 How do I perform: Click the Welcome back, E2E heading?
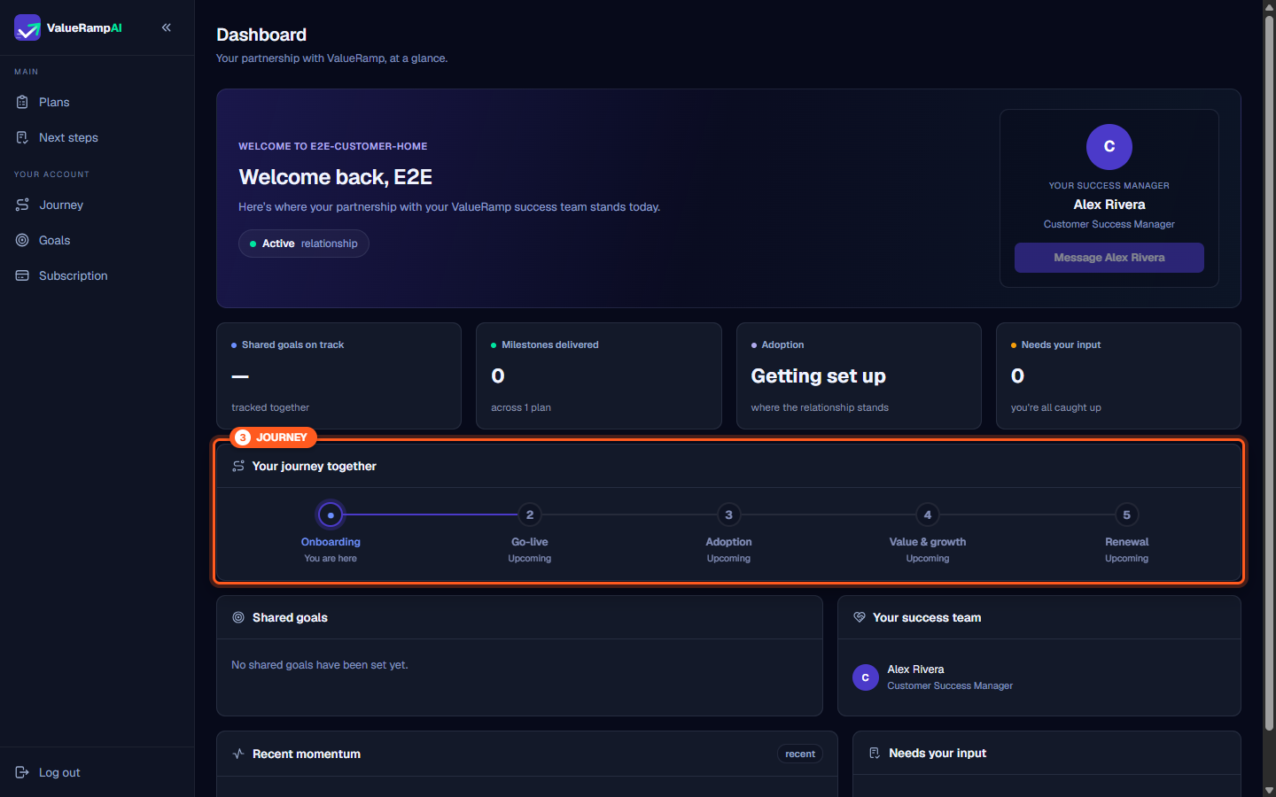tap(335, 177)
